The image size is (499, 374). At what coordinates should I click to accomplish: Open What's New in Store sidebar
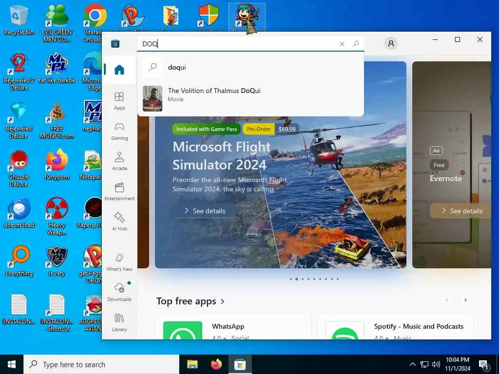point(119,262)
